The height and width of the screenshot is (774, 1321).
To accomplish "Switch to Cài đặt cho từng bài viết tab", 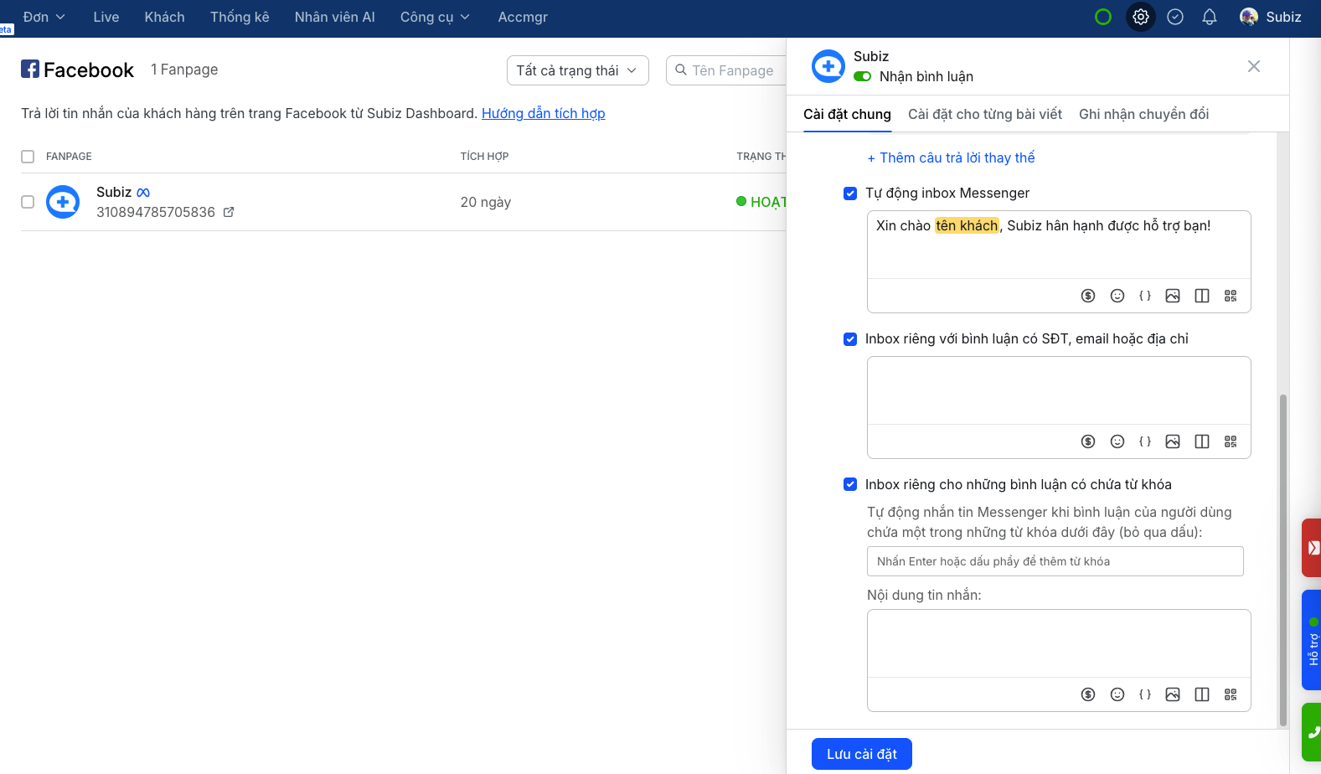I will [x=984, y=114].
